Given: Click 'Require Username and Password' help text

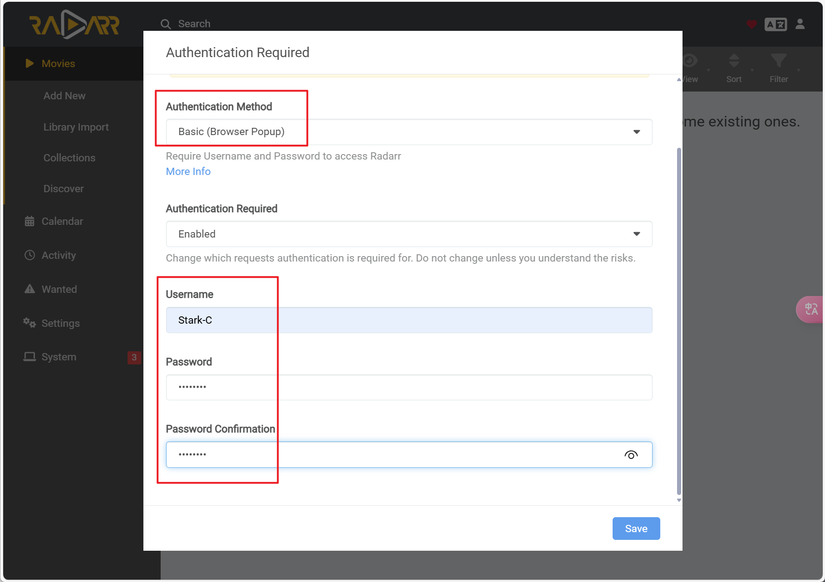Looking at the screenshot, I should [x=284, y=156].
